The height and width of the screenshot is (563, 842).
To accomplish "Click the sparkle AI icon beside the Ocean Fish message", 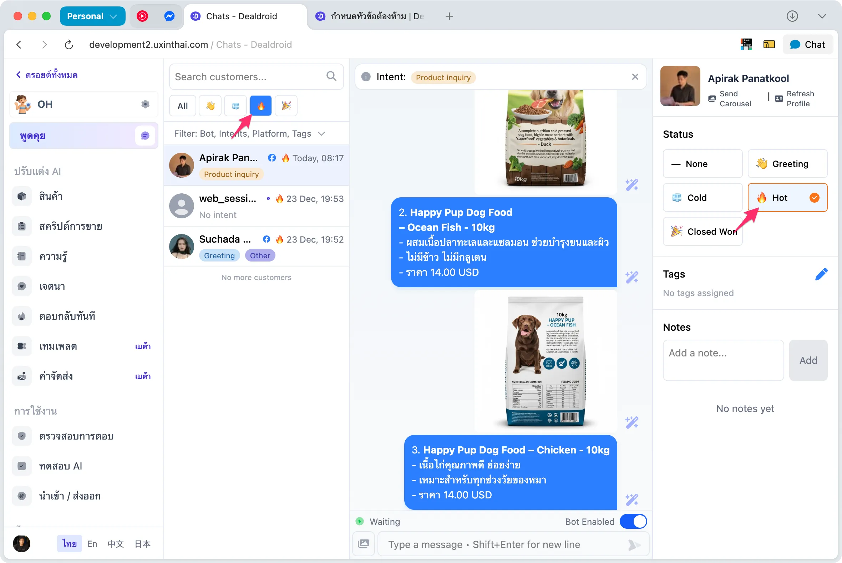I will (632, 277).
